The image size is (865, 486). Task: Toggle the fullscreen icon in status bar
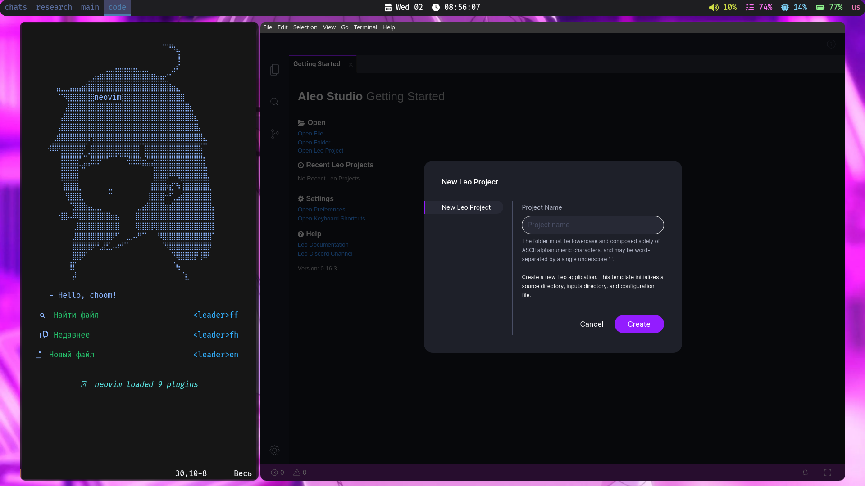828,472
